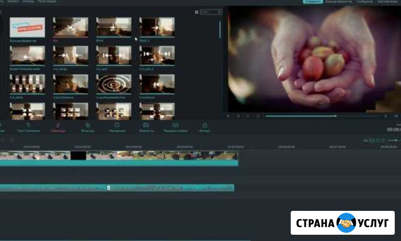Open the Filters tab icon
This screenshot has height=241, width=401.
click(x=88, y=125)
